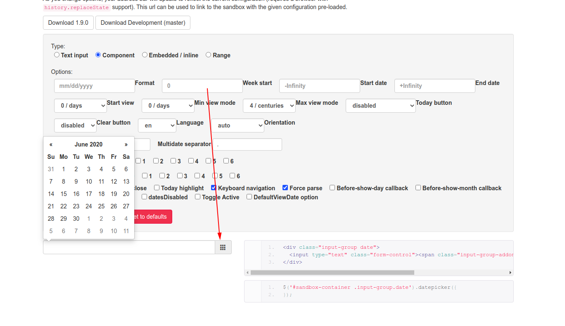Select June 15 in the calendar
565x326 pixels.
click(x=64, y=194)
